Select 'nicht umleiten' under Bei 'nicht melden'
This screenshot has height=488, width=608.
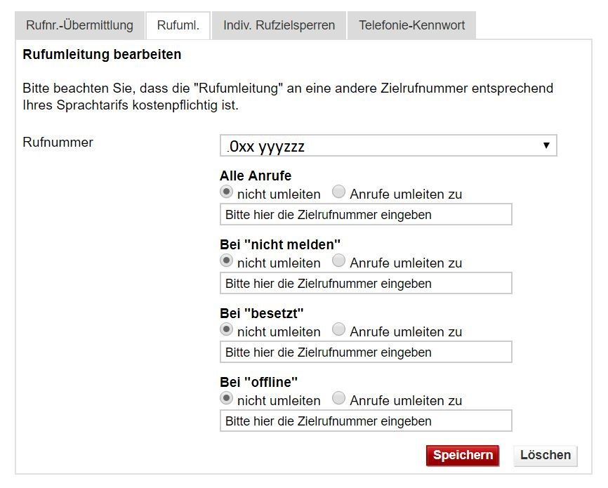pos(226,260)
